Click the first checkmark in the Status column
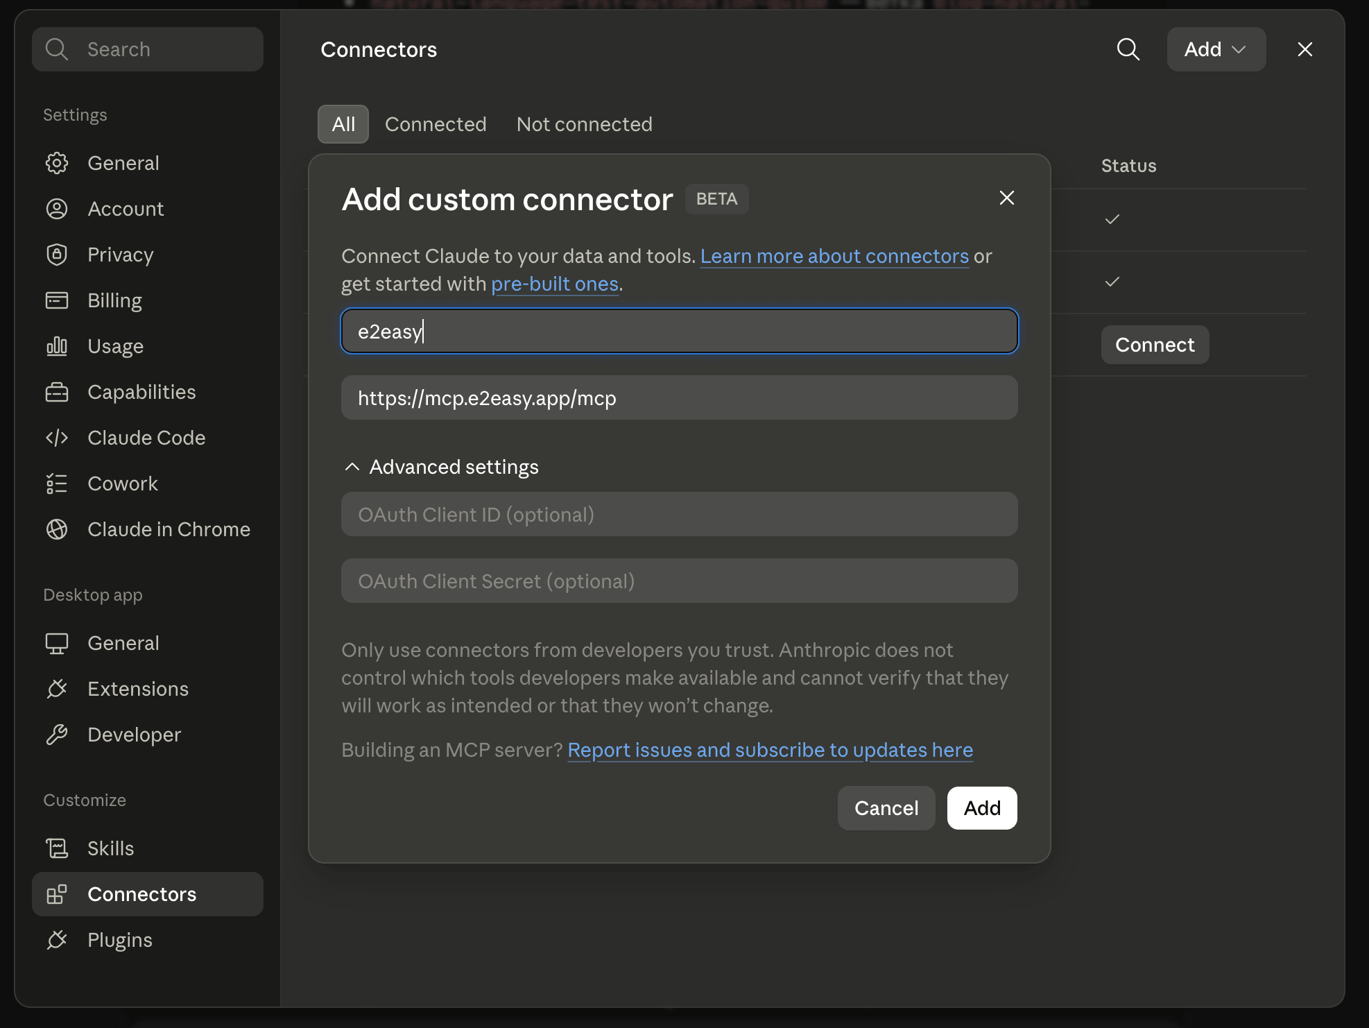This screenshot has width=1369, height=1028. (x=1112, y=219)
